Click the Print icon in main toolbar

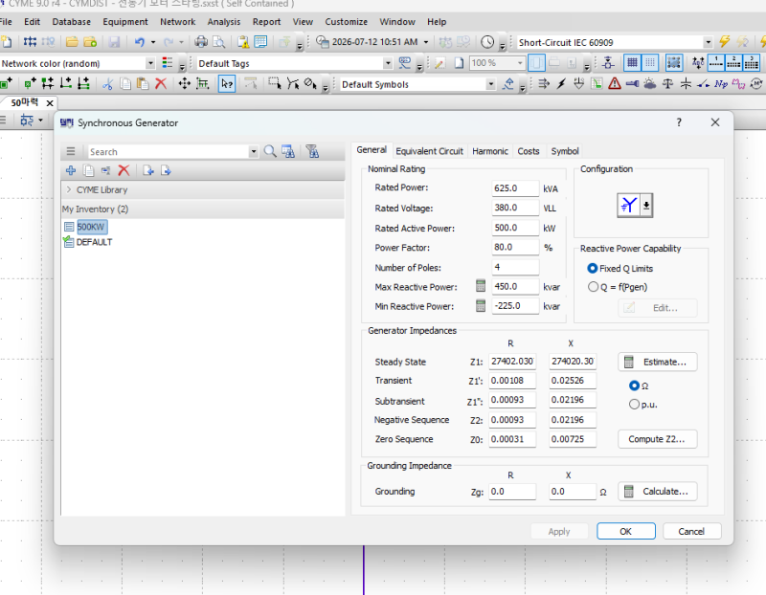pyautogui.click(x=201, y=42)
